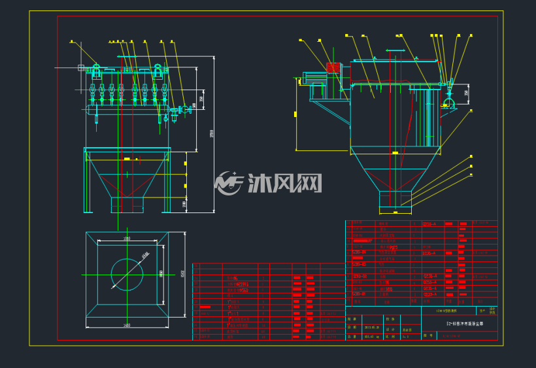This screenshot has width=536, height=368.
Task: Select the 2700 overall height dimension text
Action: (x=212, y=133)
